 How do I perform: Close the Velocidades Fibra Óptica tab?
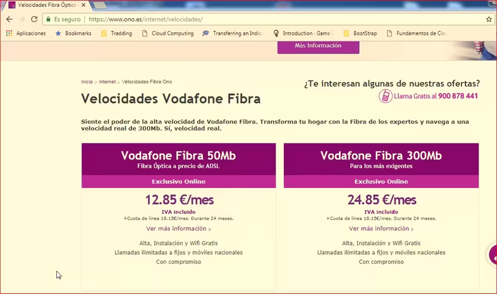(83, 5)
